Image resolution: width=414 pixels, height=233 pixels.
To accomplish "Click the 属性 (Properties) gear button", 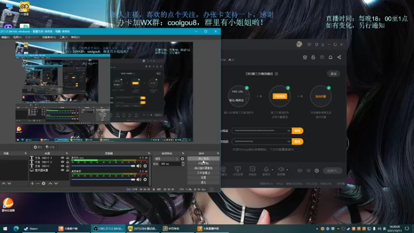I will [38, 147].
